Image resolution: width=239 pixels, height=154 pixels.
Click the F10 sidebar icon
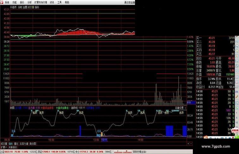tap(237, 46)
